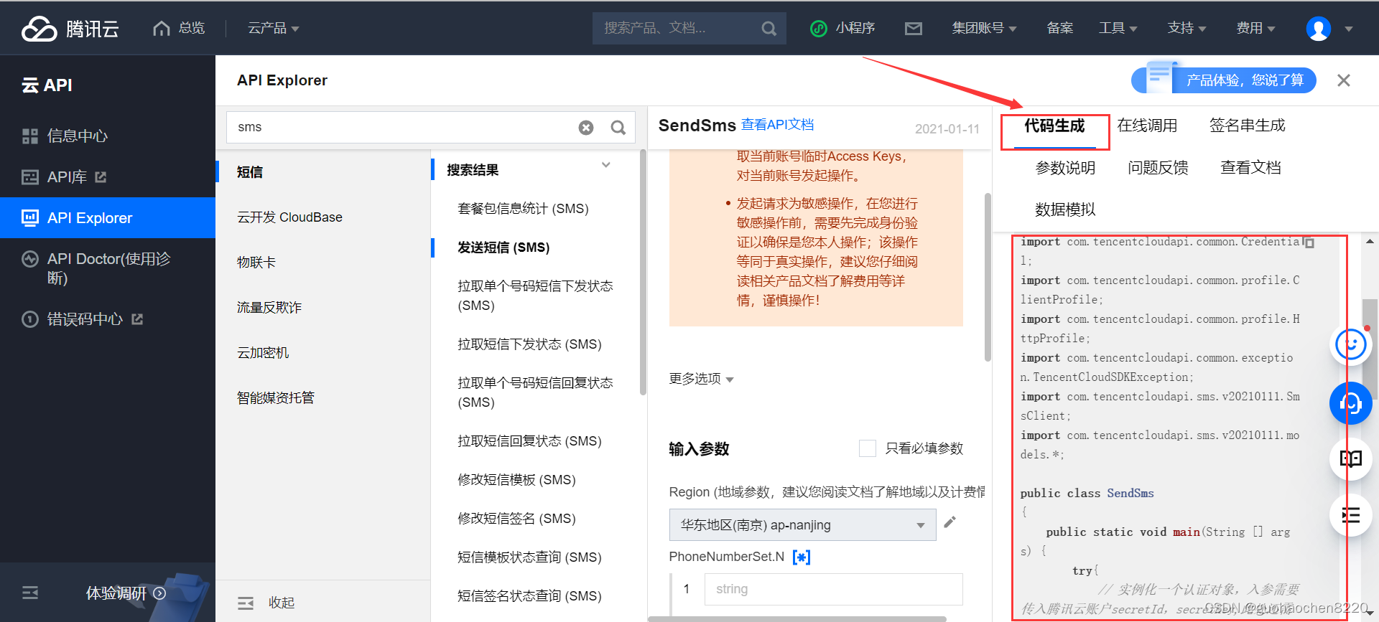Screen dimensions: 1379x622
Task: Open 修改短信模板 (SMS) API
Action: pyautogui.click(x=516, y=480)
